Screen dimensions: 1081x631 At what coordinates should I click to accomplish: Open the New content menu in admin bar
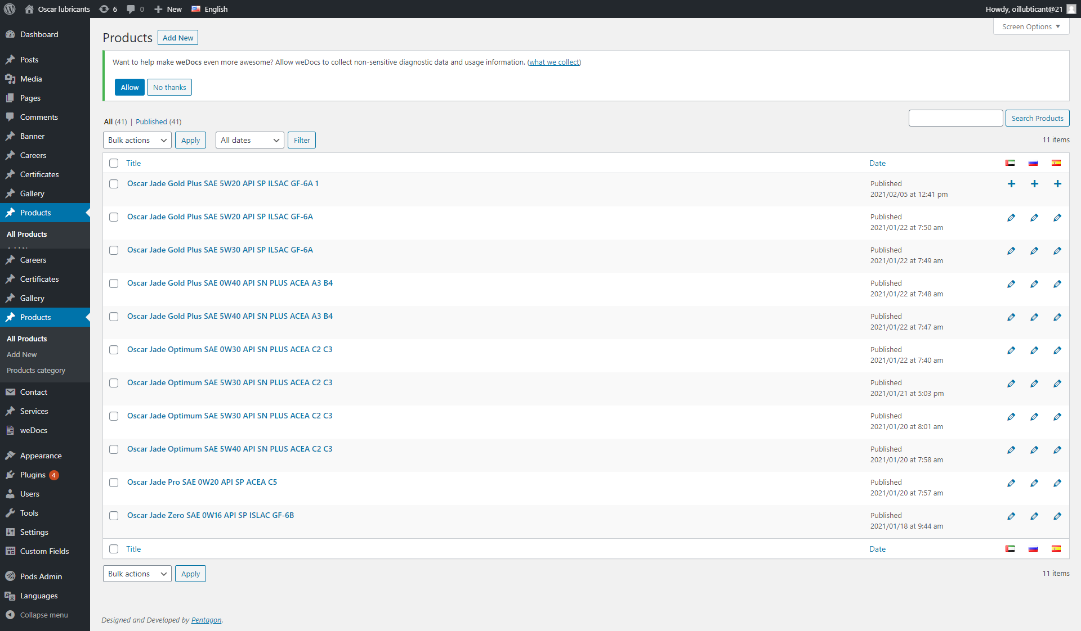[168, 9]
